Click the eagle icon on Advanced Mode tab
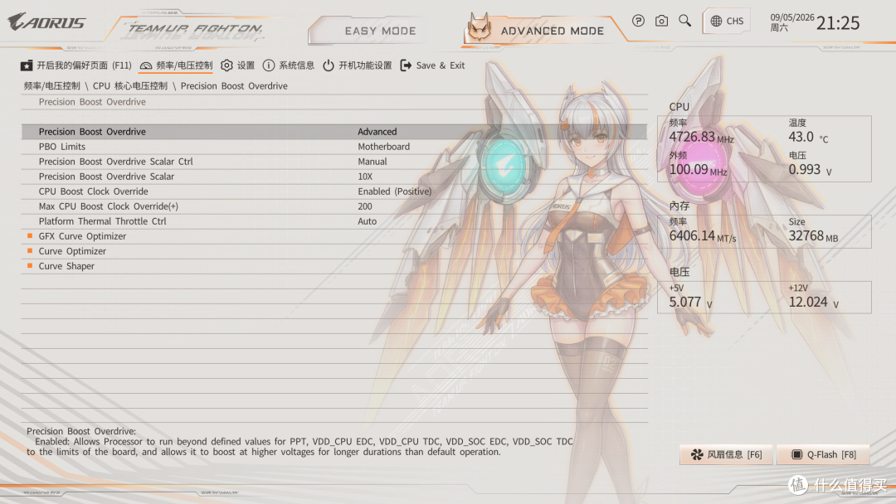896x504 pixels. click(479, 27)
